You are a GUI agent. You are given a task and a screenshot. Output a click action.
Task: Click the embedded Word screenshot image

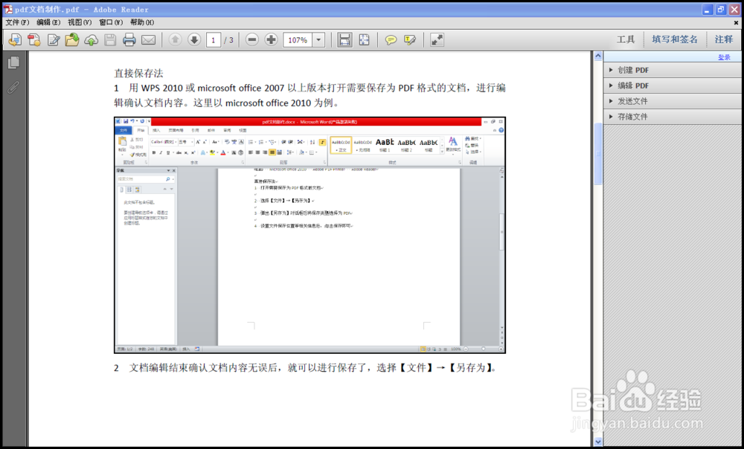point(310,235)
